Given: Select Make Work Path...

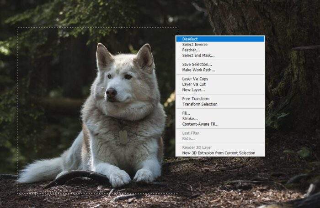Looking at the screenshot, I should coord(220,70).
